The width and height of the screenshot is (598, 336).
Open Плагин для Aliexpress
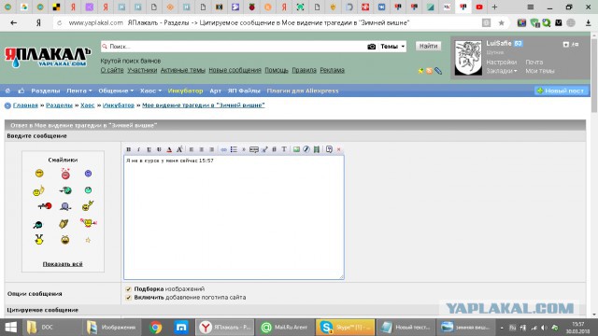[x=303, y=91]
